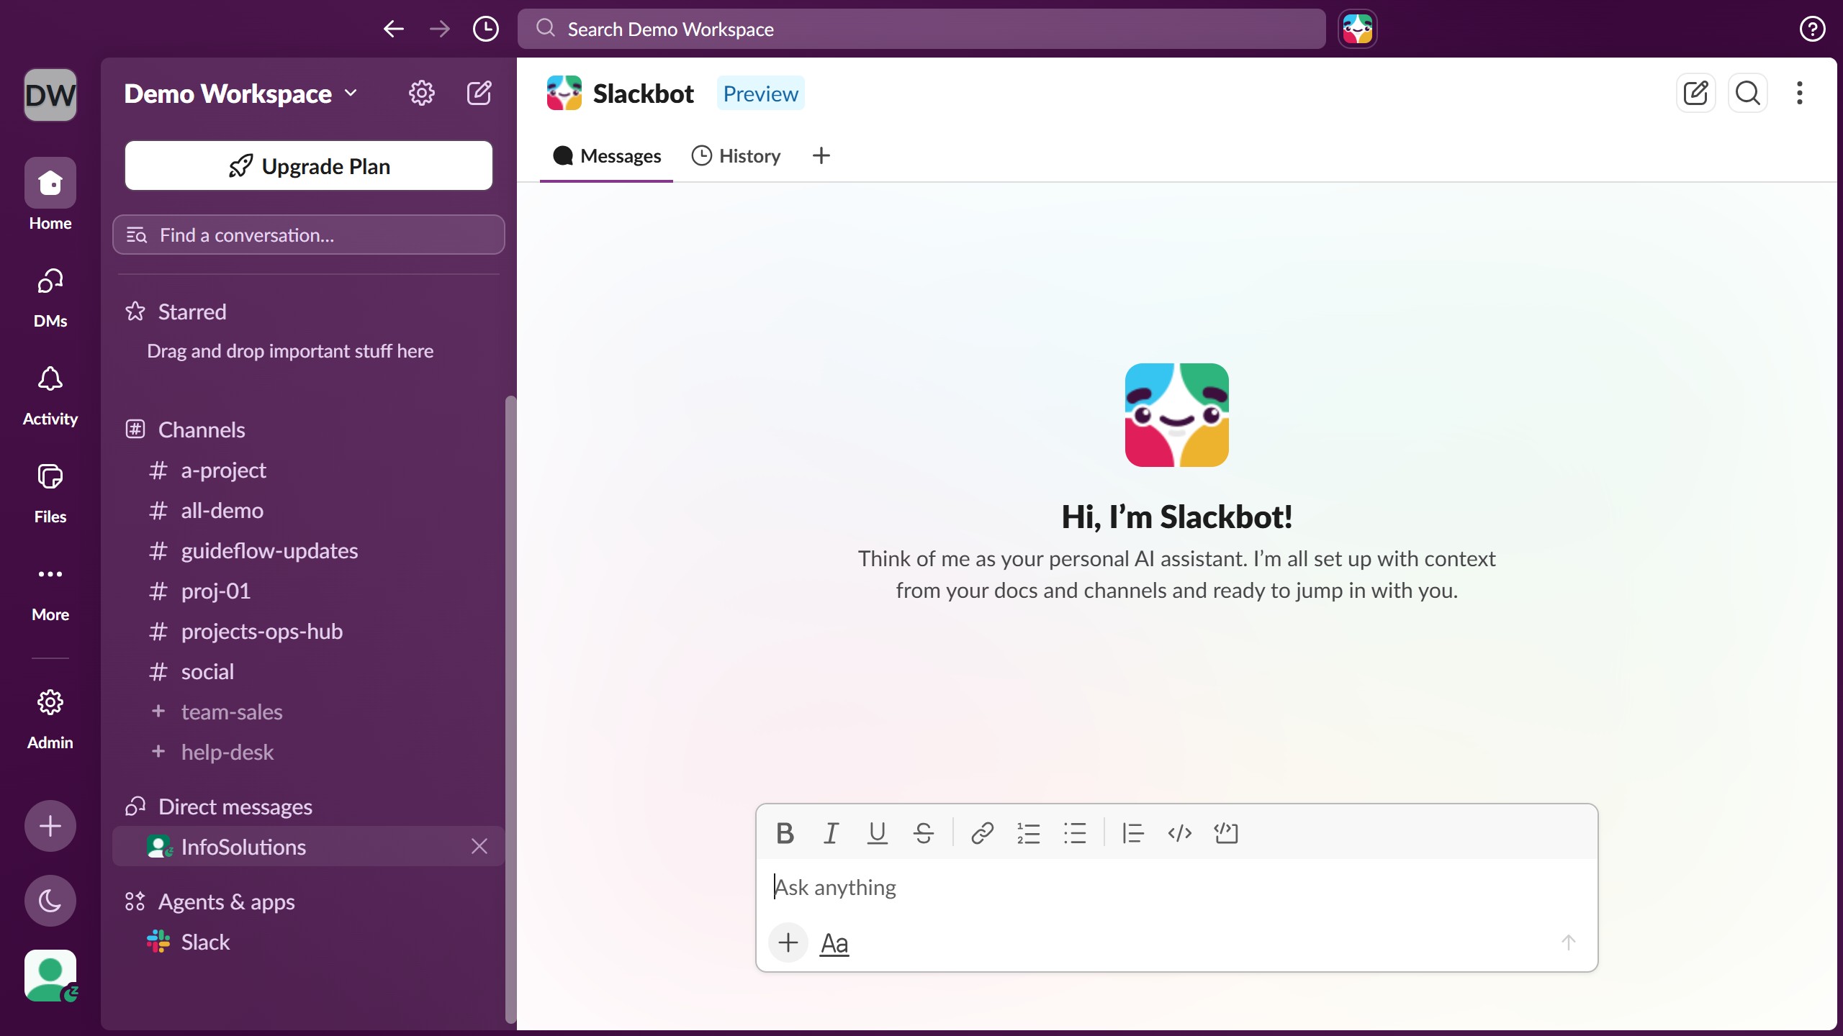The height and width of the screenshot is (1036, 1843).
Task: Close the InfoSolutions conversation with X
Action: coord(479,846)
